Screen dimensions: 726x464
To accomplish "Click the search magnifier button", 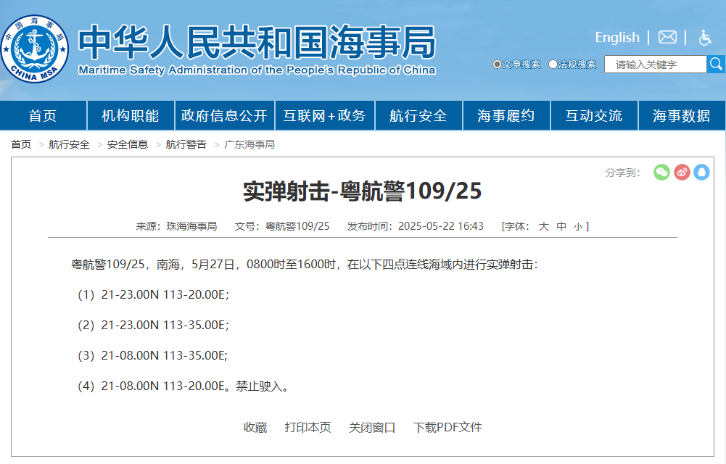I will [x=716, y=65].
